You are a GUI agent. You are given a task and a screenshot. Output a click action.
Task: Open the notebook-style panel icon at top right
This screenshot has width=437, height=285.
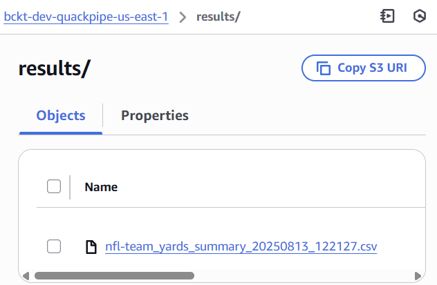tap(387, 16)
